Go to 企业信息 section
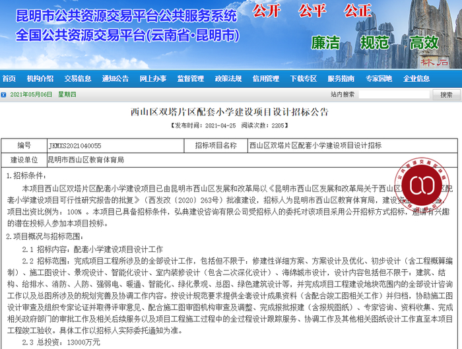 [416, 79]
